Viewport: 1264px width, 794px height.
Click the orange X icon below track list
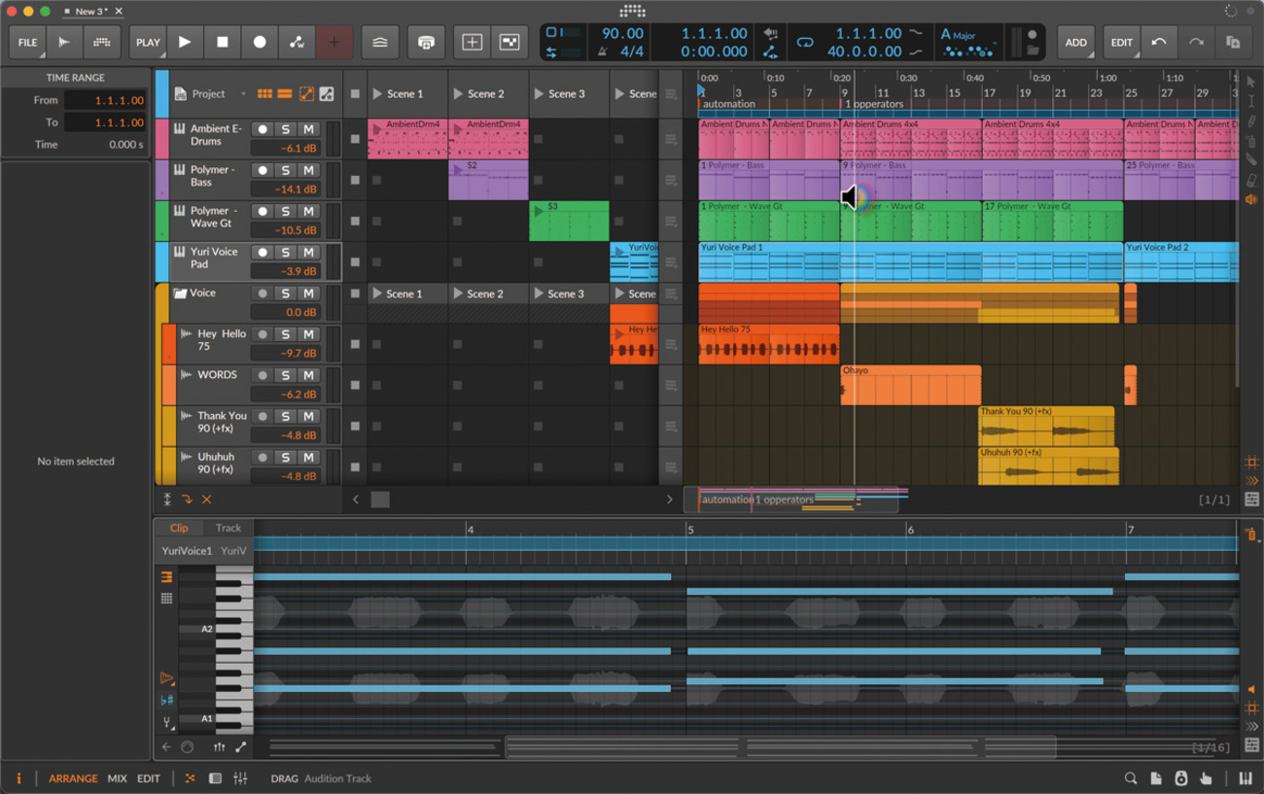(x=206, y=500)
